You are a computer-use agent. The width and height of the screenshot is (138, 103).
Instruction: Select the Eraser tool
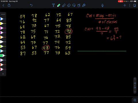coord(69,5)
